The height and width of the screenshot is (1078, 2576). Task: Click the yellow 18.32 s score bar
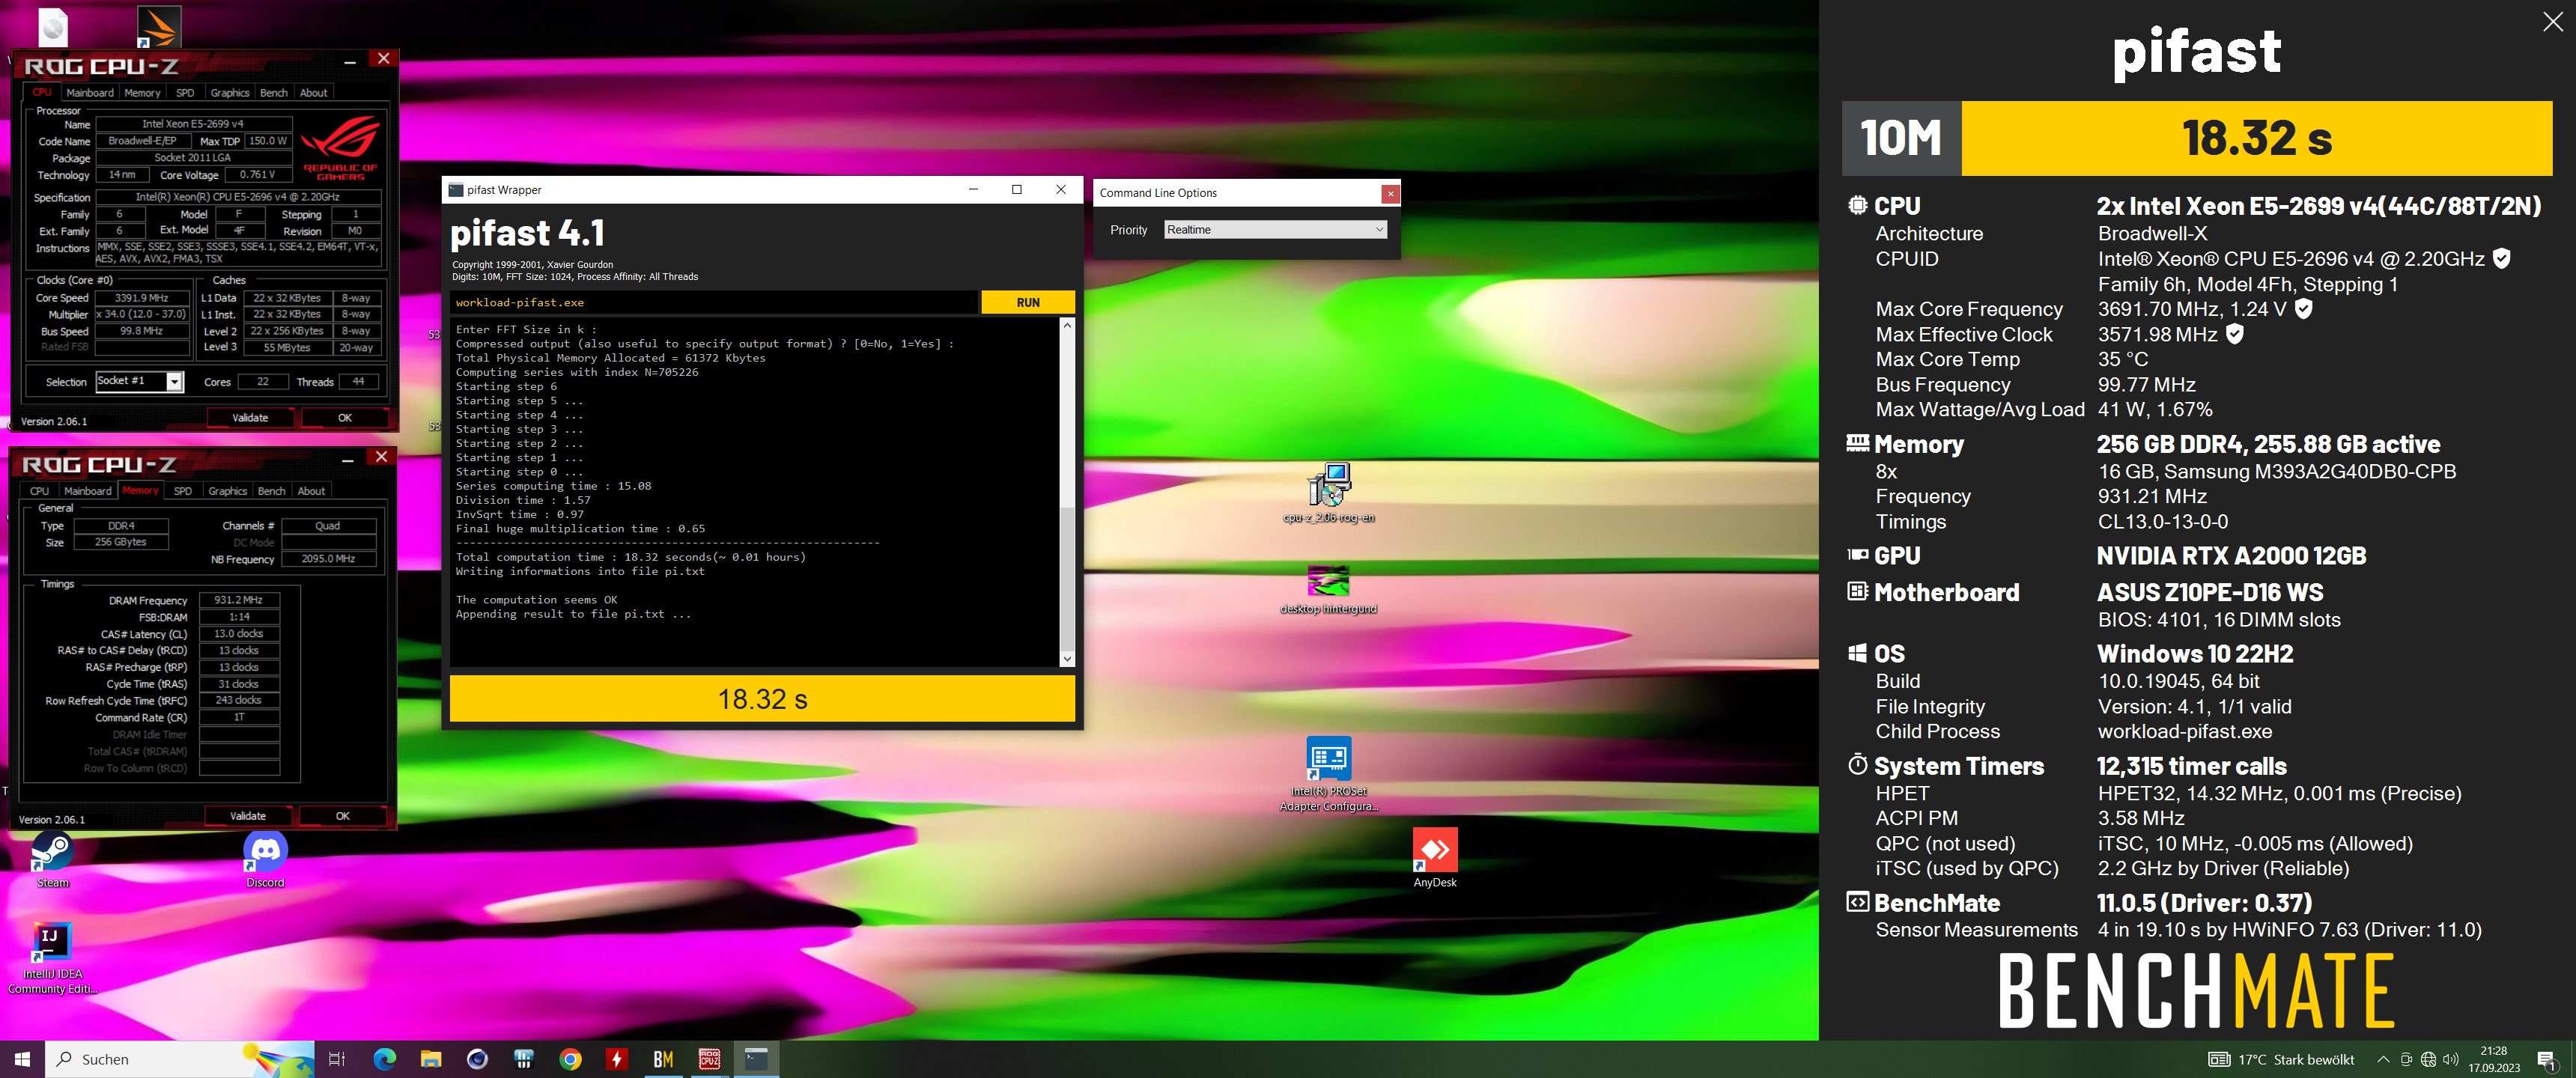(x=2256, y=138)
